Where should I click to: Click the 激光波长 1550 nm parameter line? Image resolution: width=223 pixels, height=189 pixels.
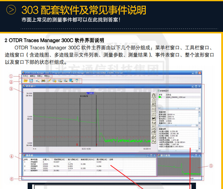click(x=167, y=119)
